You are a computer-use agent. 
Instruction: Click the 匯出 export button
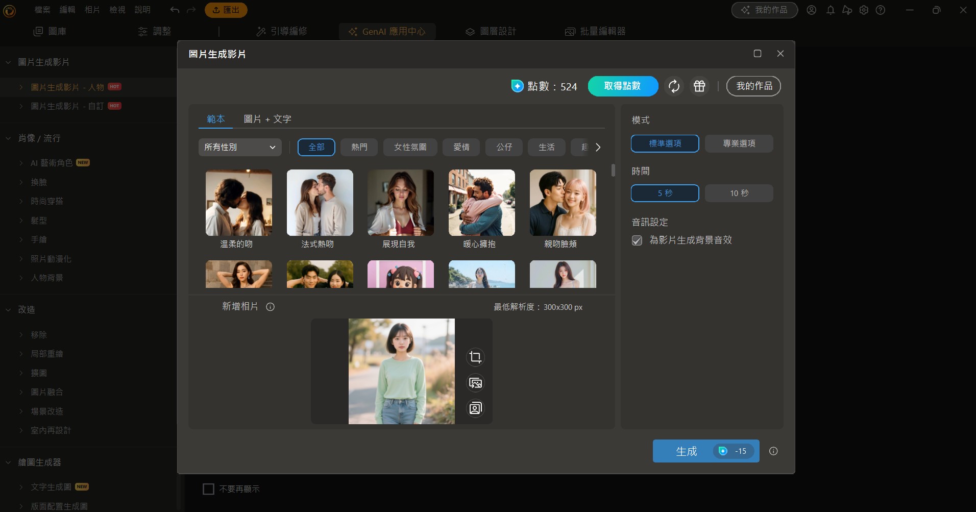[226, 10]
